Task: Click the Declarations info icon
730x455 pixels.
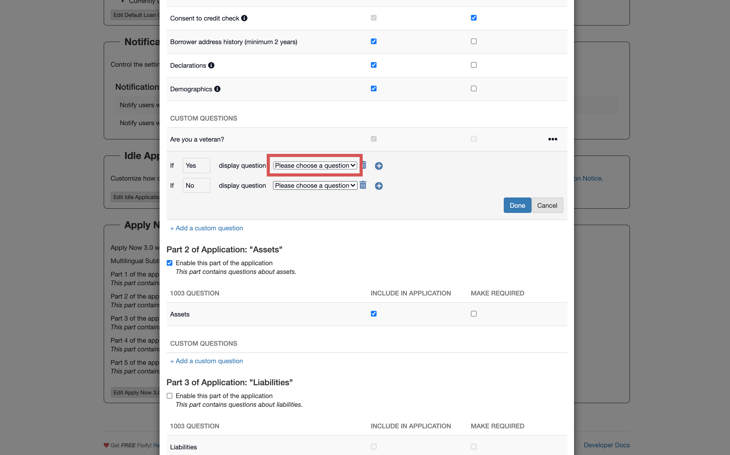Action: (x=211, y=65)
